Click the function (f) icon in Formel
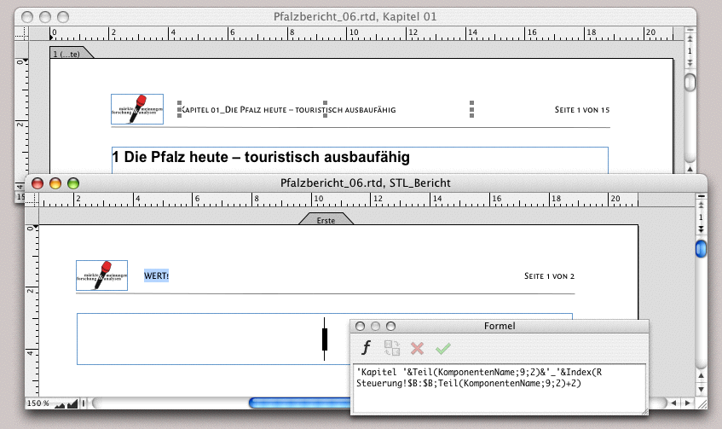 367,348
